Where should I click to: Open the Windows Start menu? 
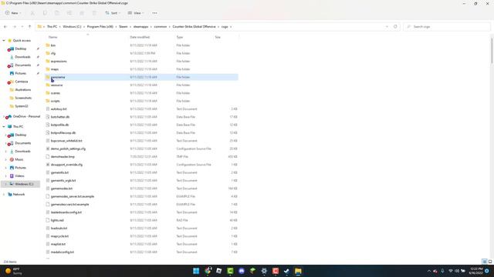[196, 271]
